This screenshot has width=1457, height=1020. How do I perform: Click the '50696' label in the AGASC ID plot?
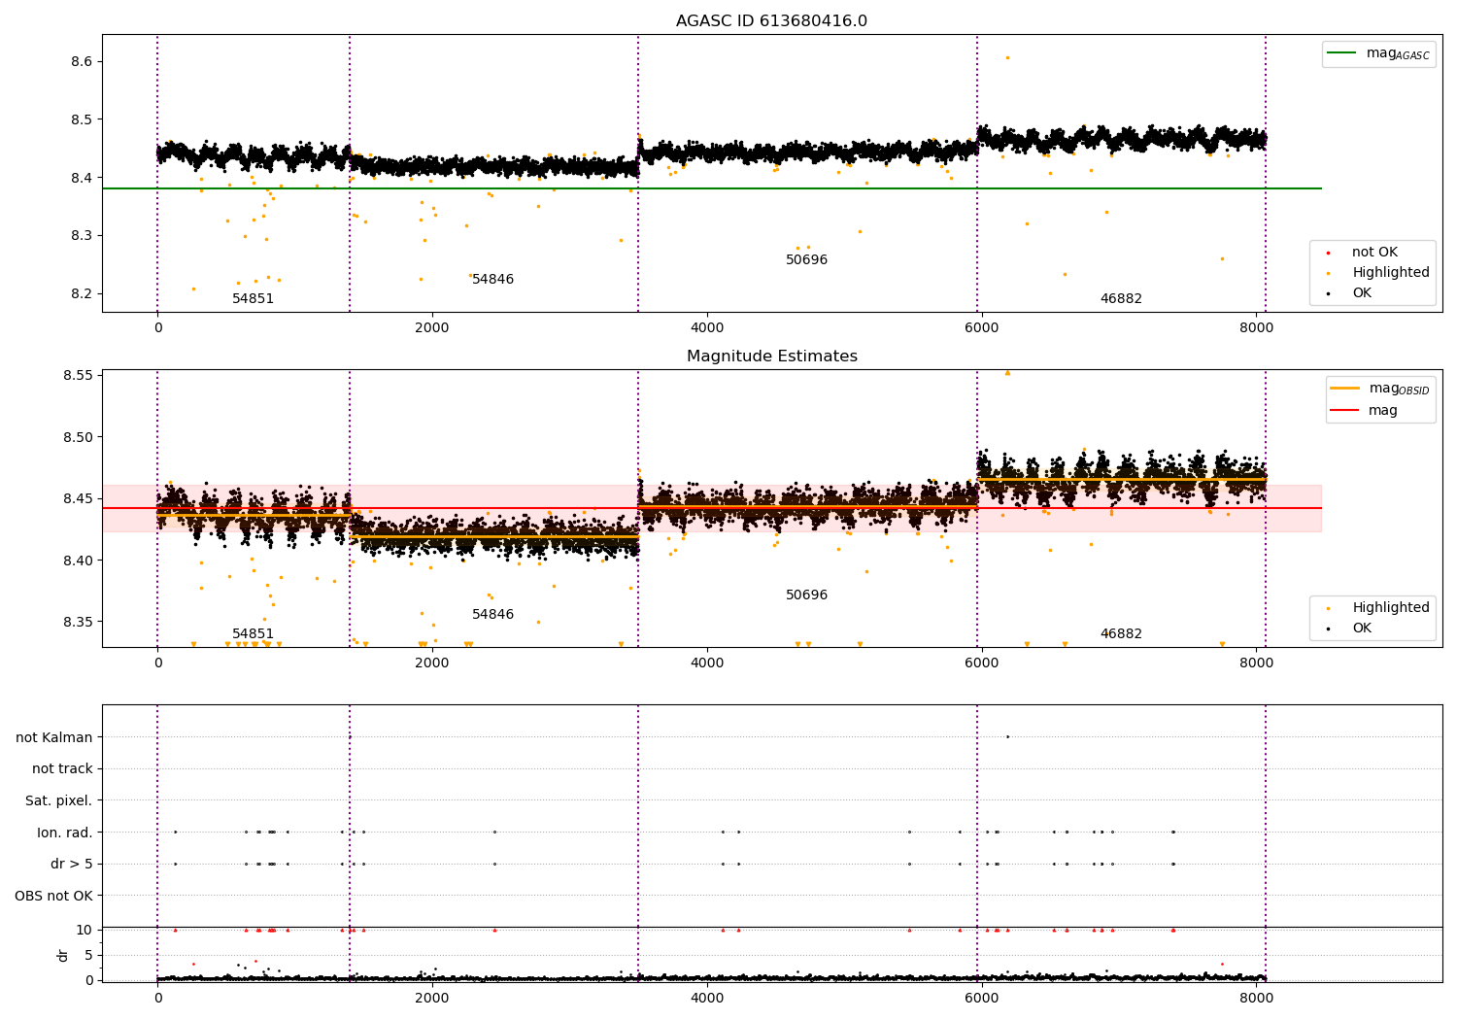[x=806, y=260]
